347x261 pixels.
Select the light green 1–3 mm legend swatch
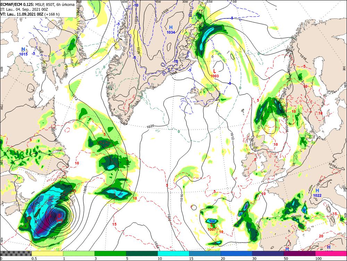click(79, 253)
